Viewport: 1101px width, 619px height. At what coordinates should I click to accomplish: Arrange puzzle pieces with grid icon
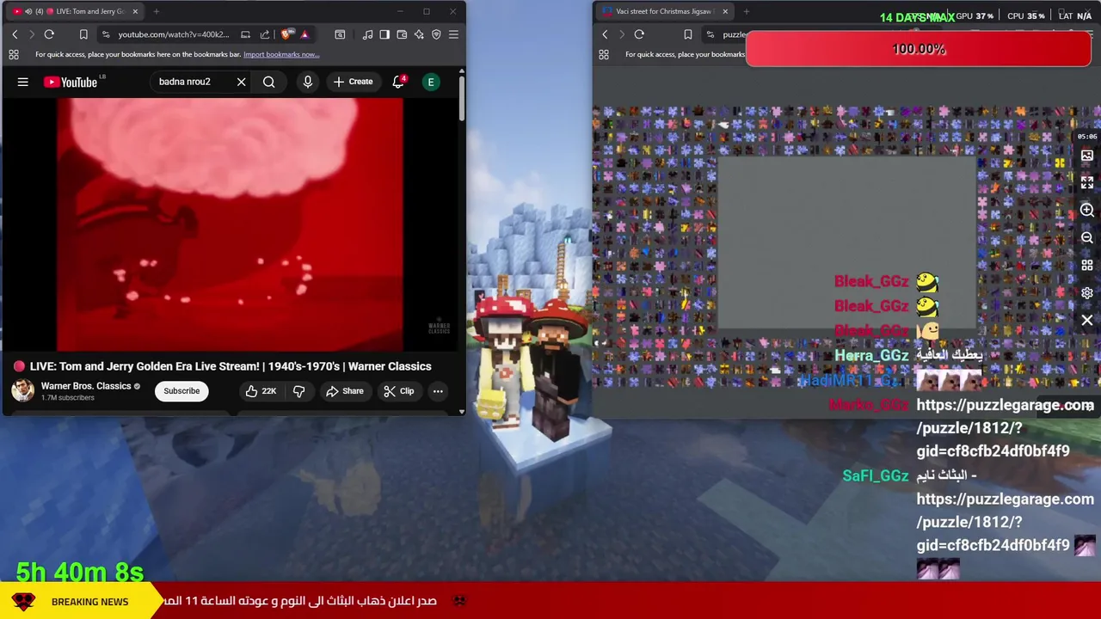point(1087,266)
